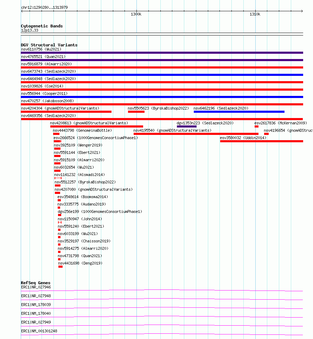Select nsv3925109 (Wenger2019) label
The width and height of the screenshot is (313, 339).
click(x=78, y=145)
